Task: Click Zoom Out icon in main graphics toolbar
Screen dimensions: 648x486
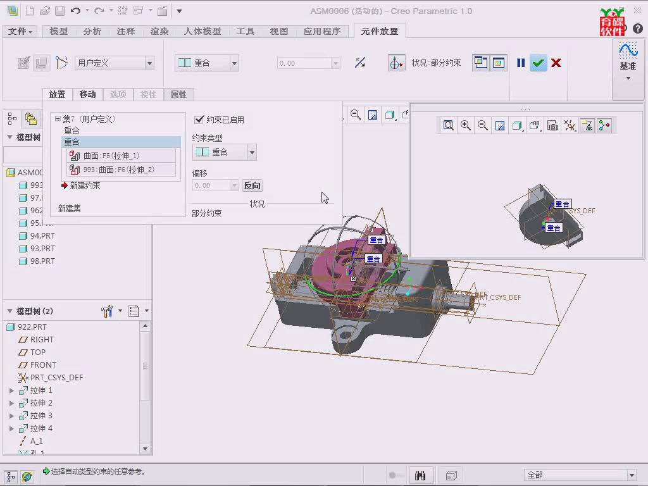Action: (356, 115)
